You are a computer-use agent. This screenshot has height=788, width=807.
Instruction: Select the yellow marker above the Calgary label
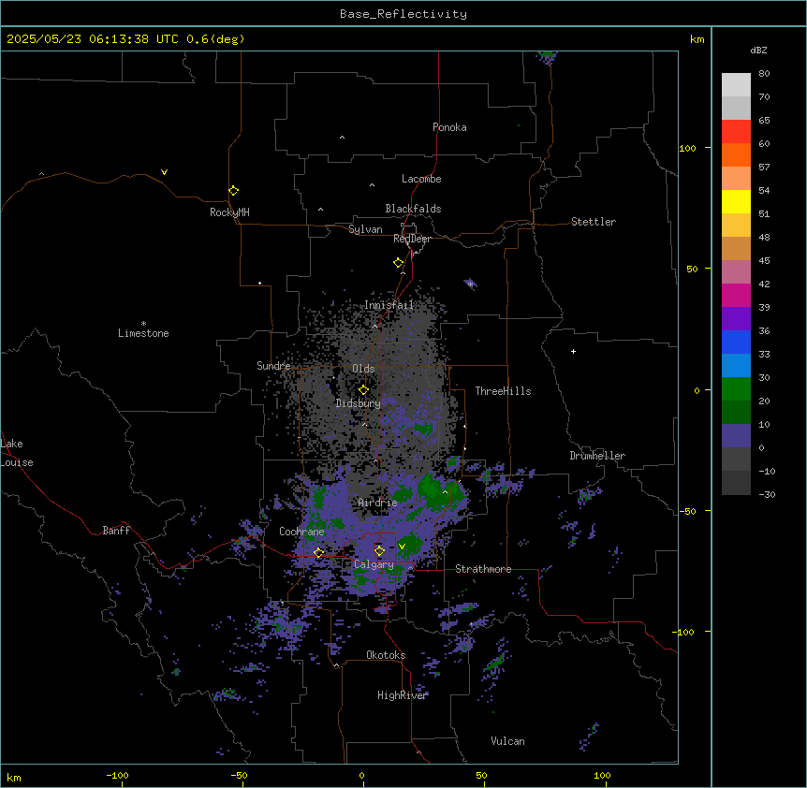(x=379, y=551)
